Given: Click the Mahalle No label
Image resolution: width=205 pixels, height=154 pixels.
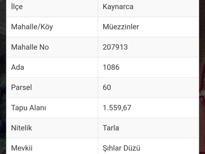Looking at the screenshot, I should pyautogui.click(x=30, y=47).
